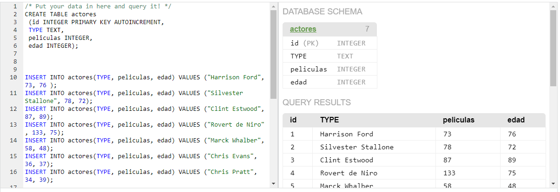Click the down arrow of results panel scrollbar
560x192 pixels.
pyautogui.click(x=553, y=184)
